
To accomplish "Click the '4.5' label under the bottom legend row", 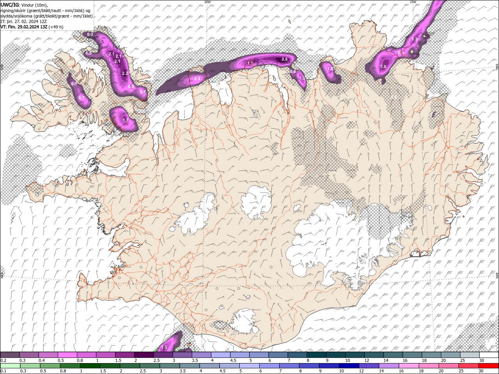I will tap(222, 371).
